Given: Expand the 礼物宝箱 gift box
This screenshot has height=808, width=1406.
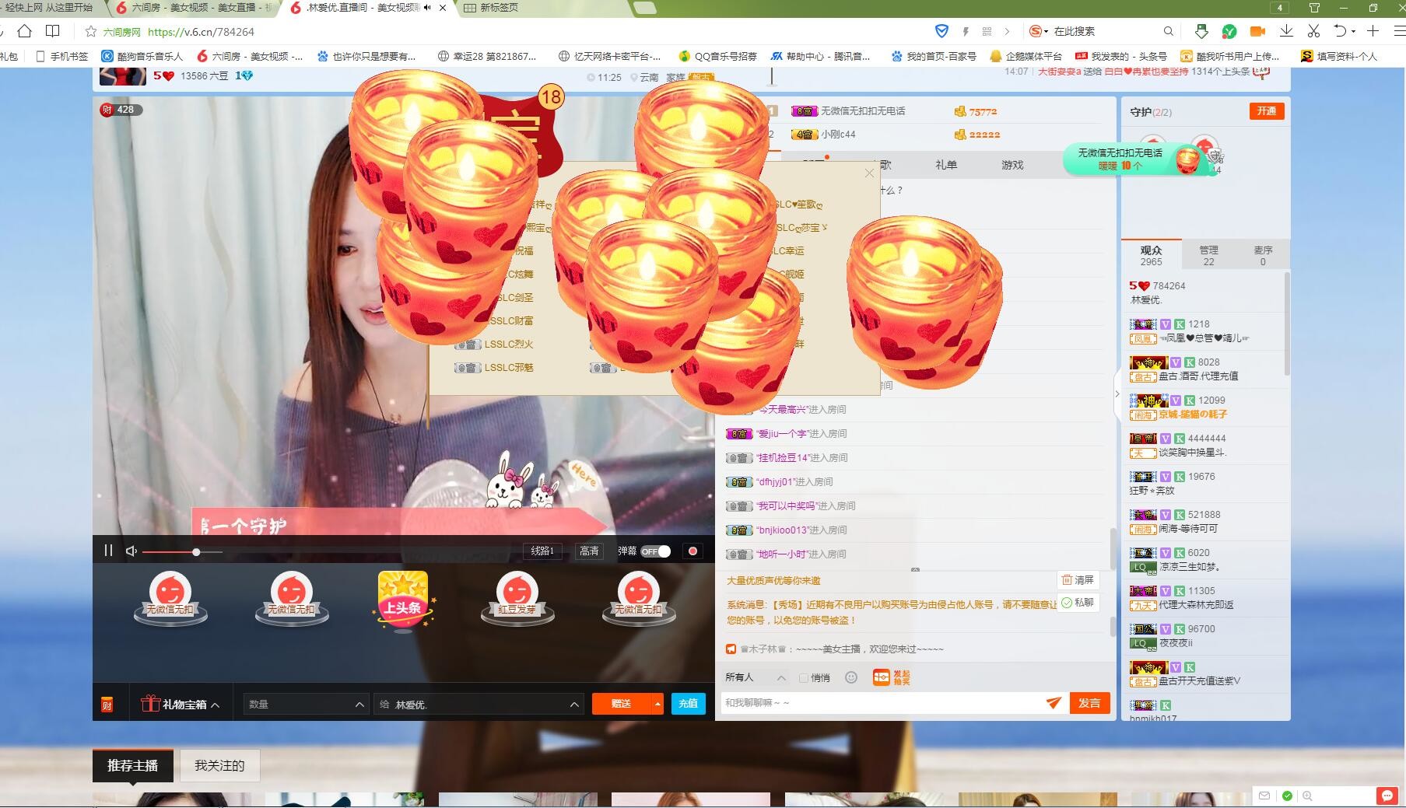Looking at the screenshot, I should point(181,704).
